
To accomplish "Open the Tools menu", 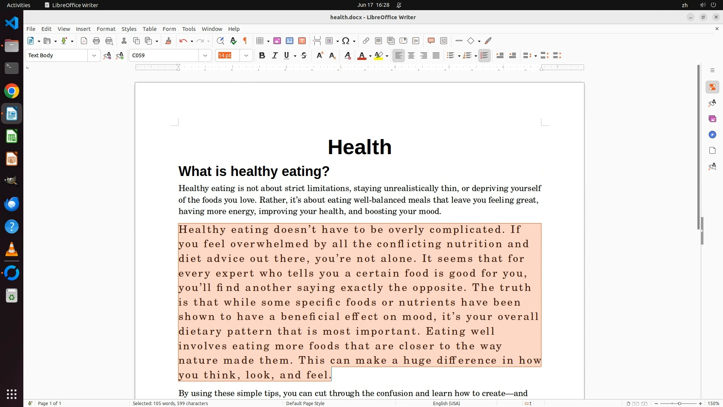I will pos(189,29).
